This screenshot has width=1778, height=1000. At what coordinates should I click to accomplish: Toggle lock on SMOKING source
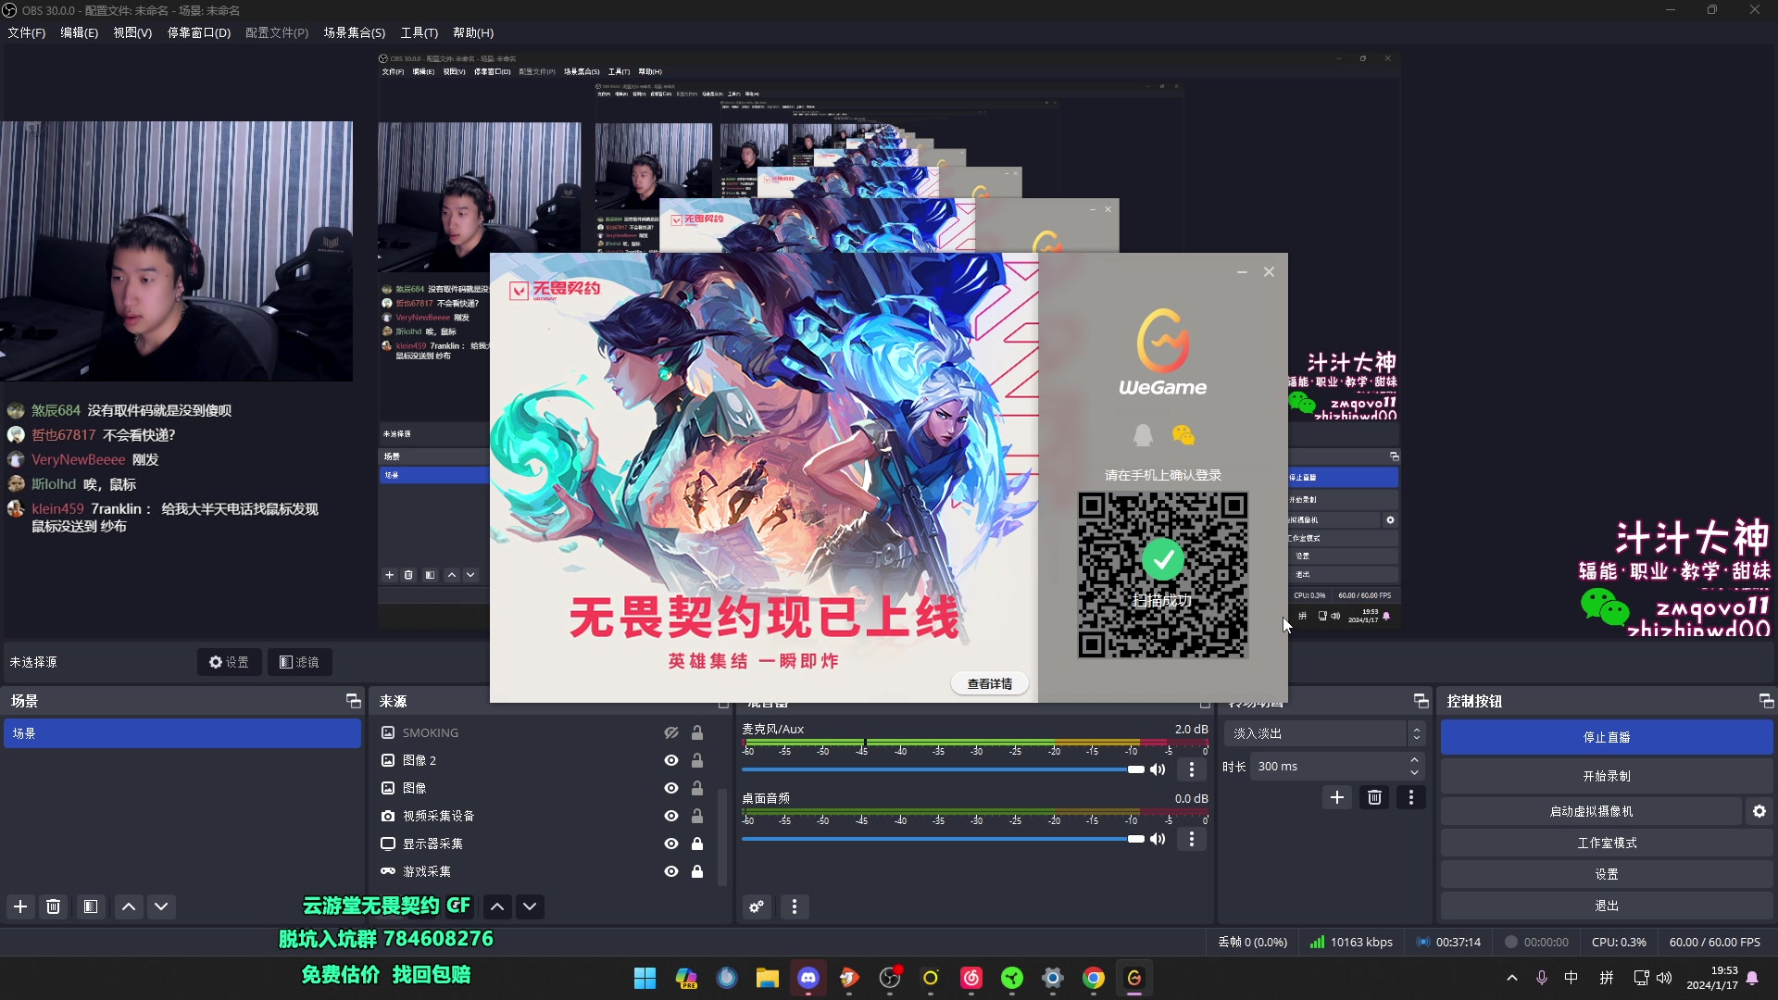[x=697, y=732]
